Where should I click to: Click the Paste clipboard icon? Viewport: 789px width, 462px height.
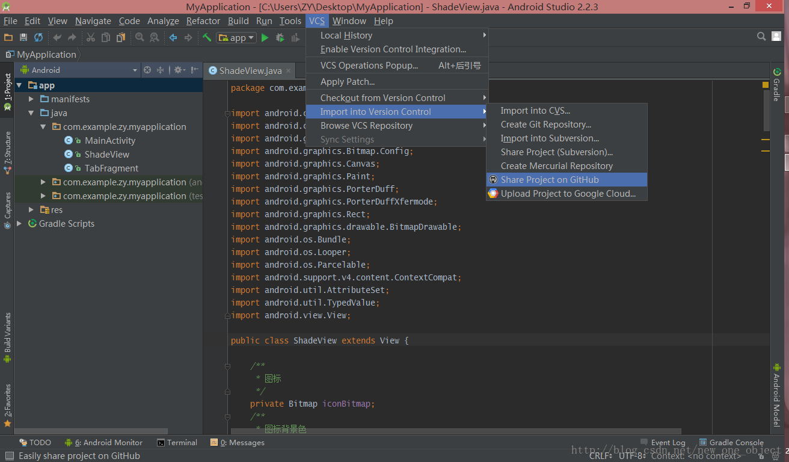(121, 37)
